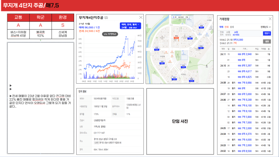Click the 가격 sort arrow column header
Viewport: 279px width, 157px height.
(x=245, y=49)
